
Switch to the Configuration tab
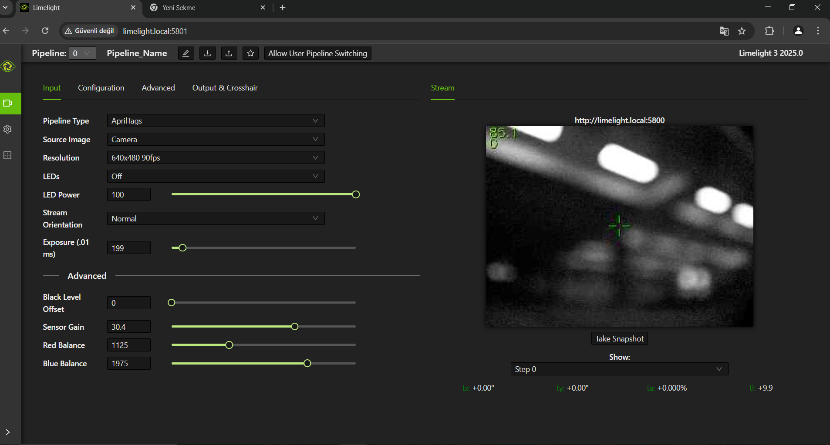point(101,88)
